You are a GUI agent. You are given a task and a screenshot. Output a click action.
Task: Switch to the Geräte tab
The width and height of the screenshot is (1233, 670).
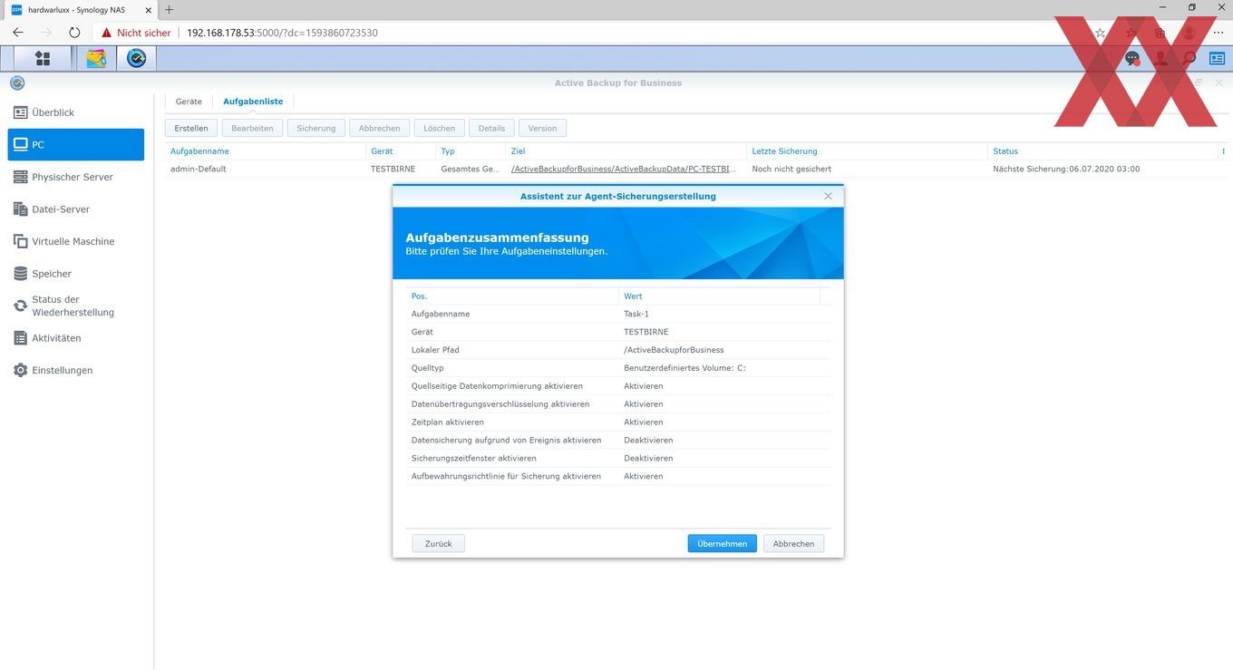(189, 102)
